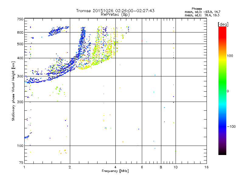Click the y-axis tick value '75'
Image resolution: width=243 pixels, height=182 pixels.
pos(21,163)
